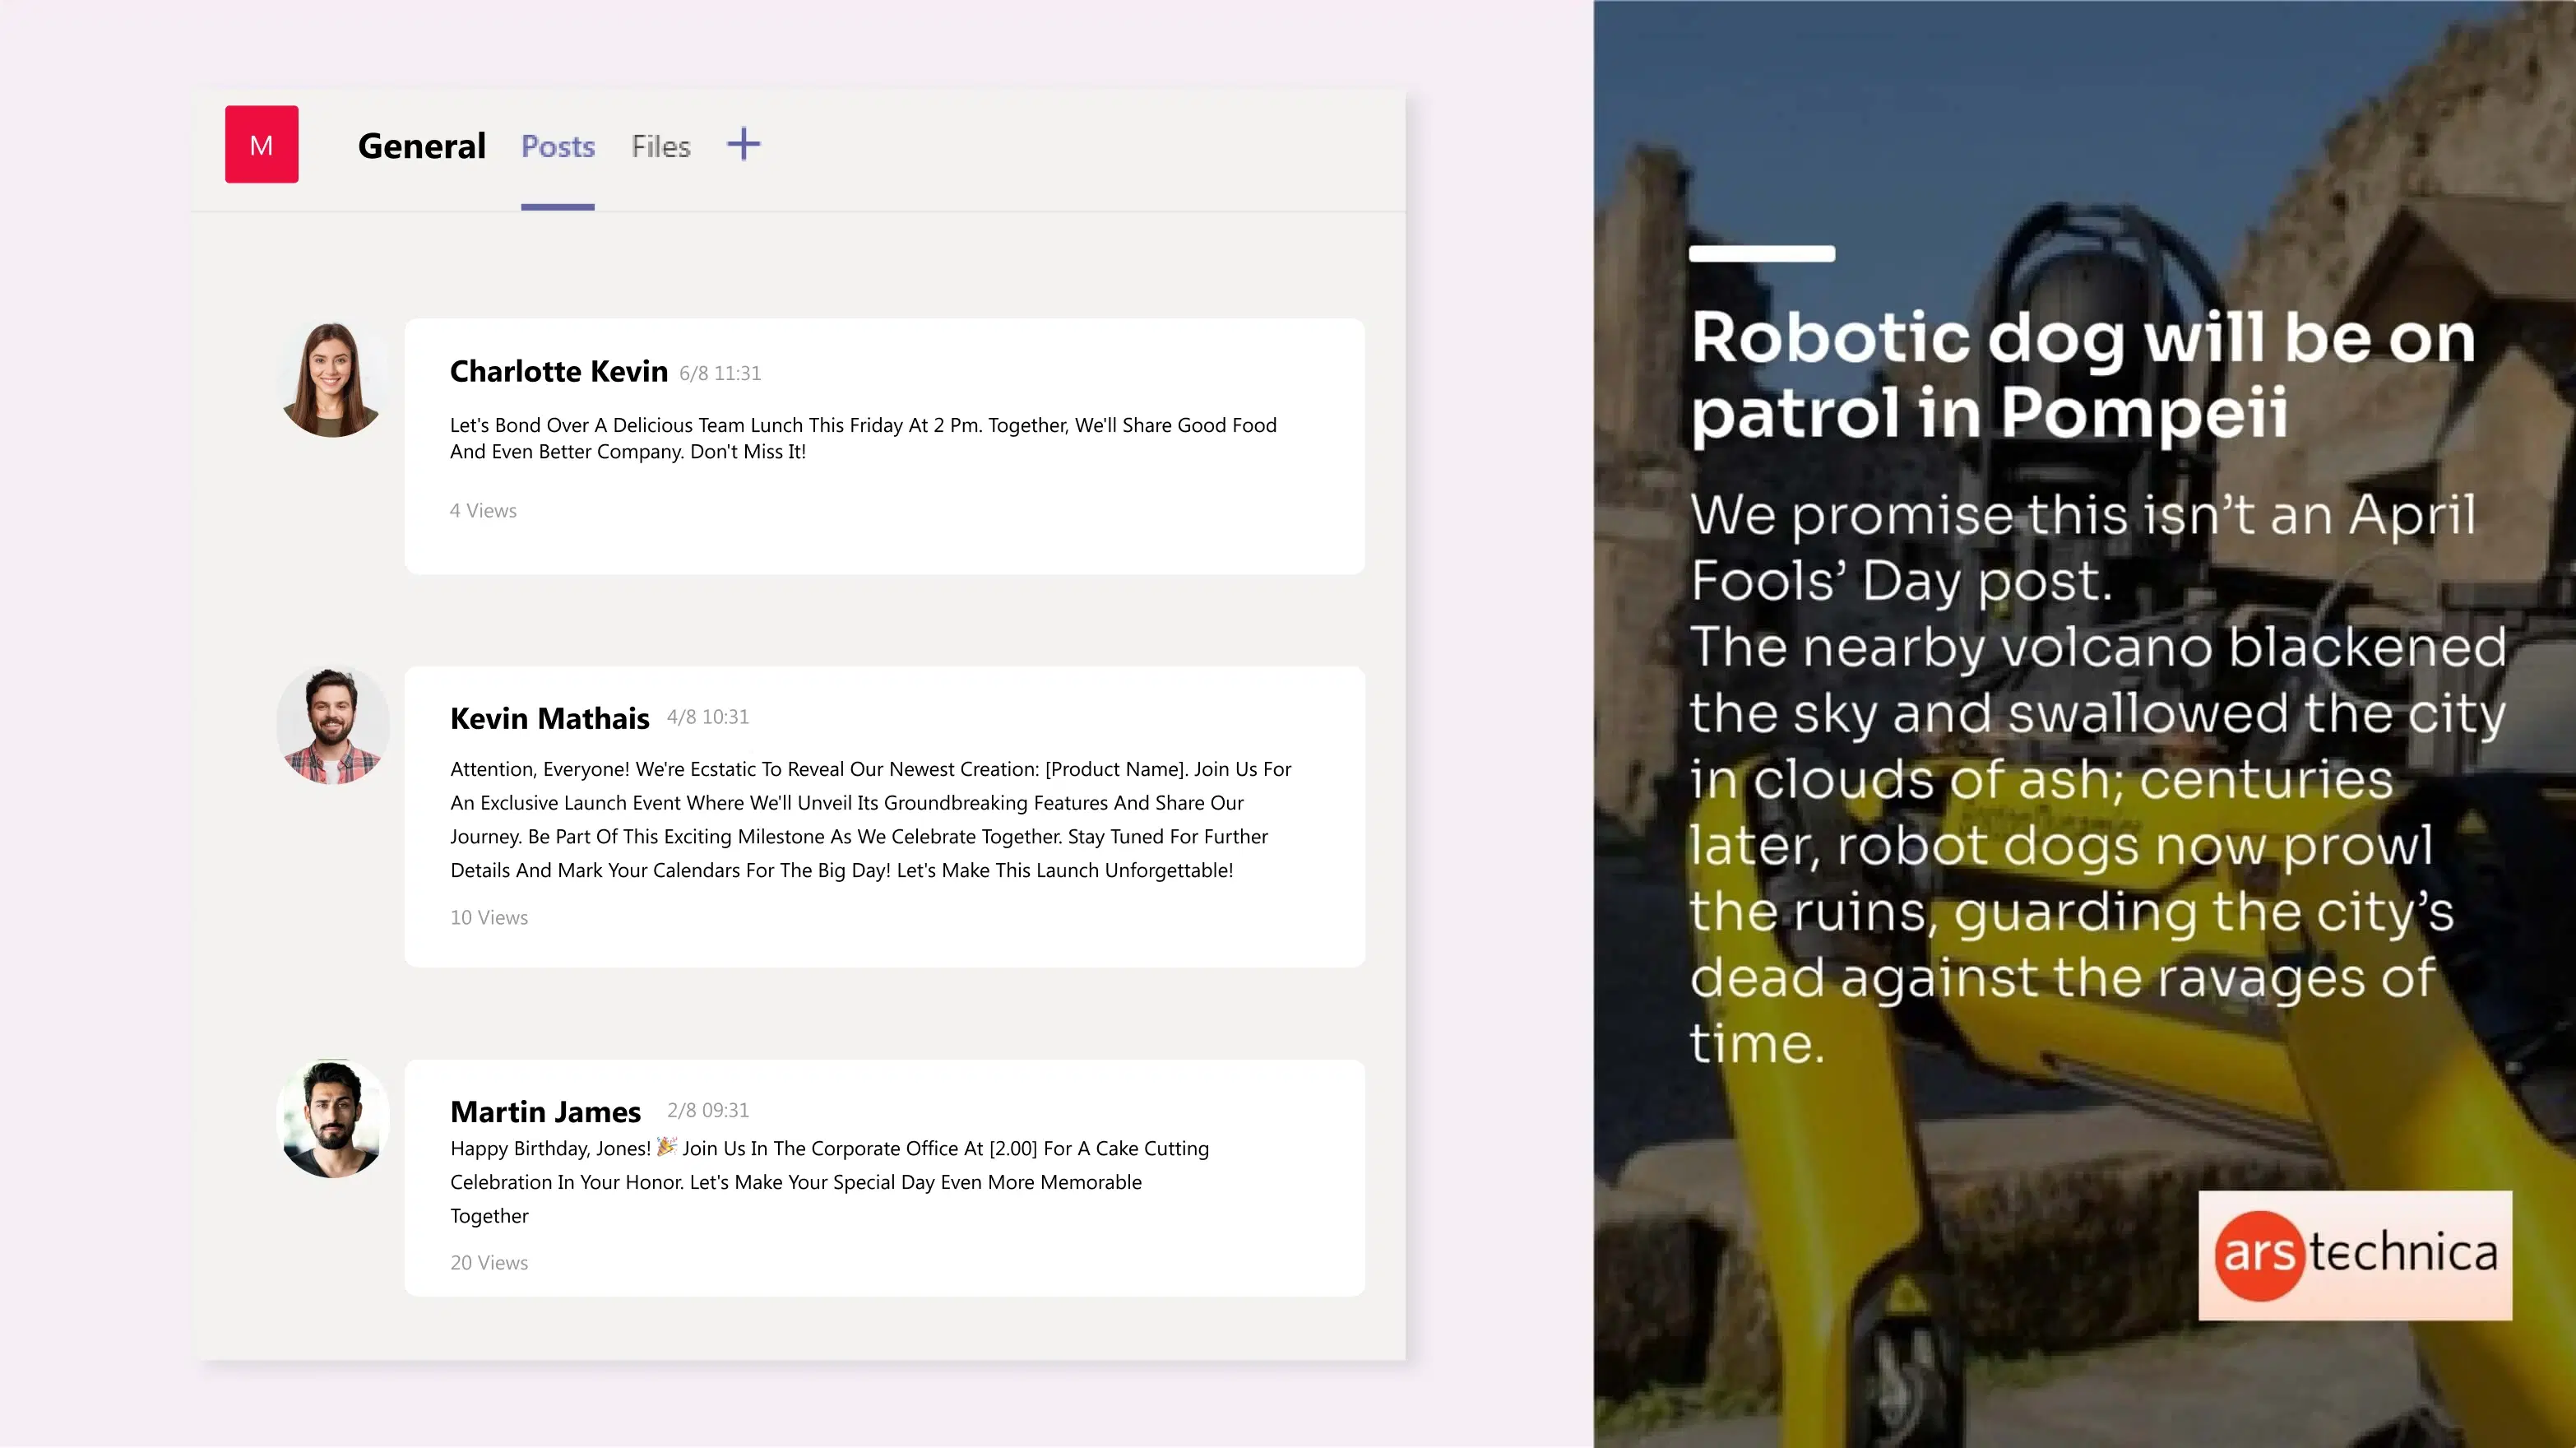Click Martin James's profile photo

(332, 1119)
